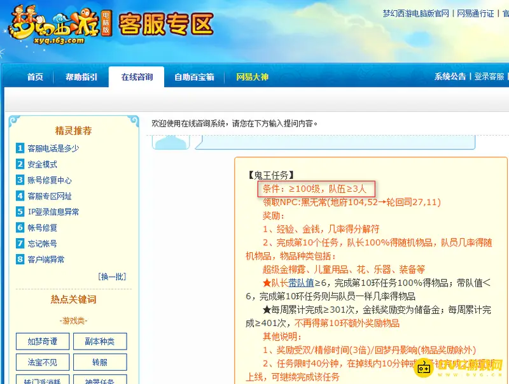This screenshot has width=509, height=384.
Task: Select recommended item 客服电话是多少
Action: coord(53,148)
